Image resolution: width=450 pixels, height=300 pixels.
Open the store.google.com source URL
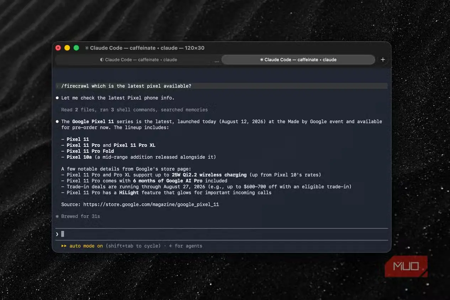151,204
